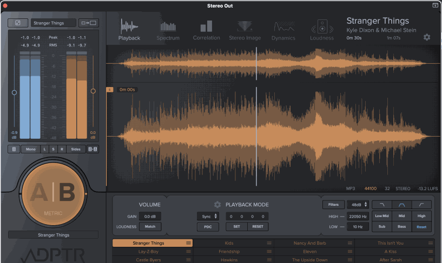Open the Stranger Things selector at top left
Image resolution: width=442 pixels, height=263 pixels.
pos(53,23)
